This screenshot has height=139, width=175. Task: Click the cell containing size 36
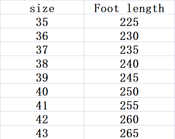point(42,35)
